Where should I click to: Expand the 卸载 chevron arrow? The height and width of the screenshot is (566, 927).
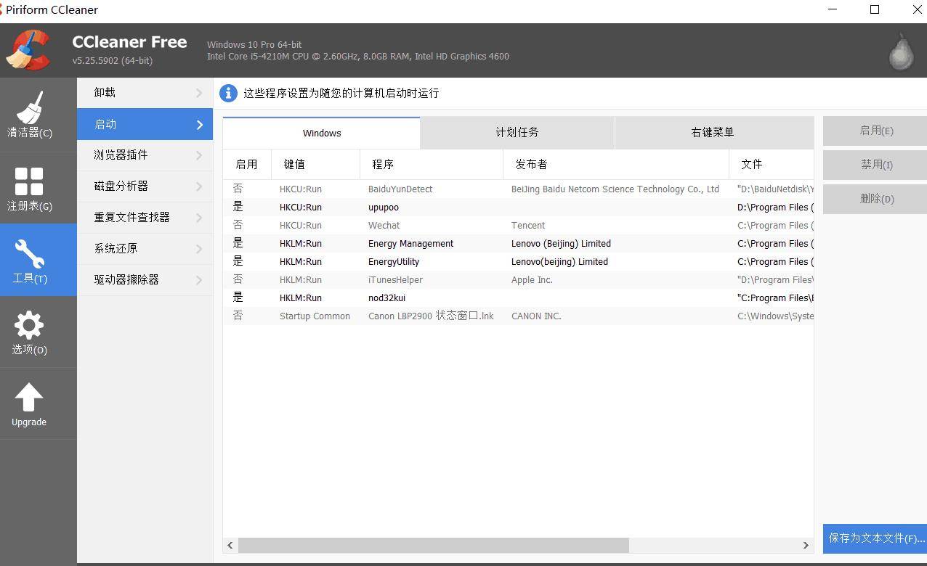coord(199,93)
